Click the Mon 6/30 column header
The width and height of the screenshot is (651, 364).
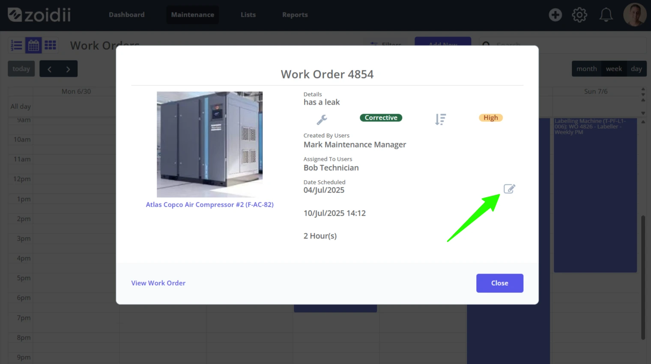click(76, 91)
